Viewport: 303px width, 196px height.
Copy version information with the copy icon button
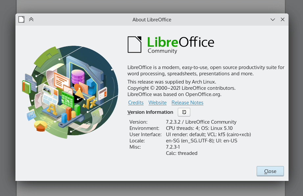[184, 112]
